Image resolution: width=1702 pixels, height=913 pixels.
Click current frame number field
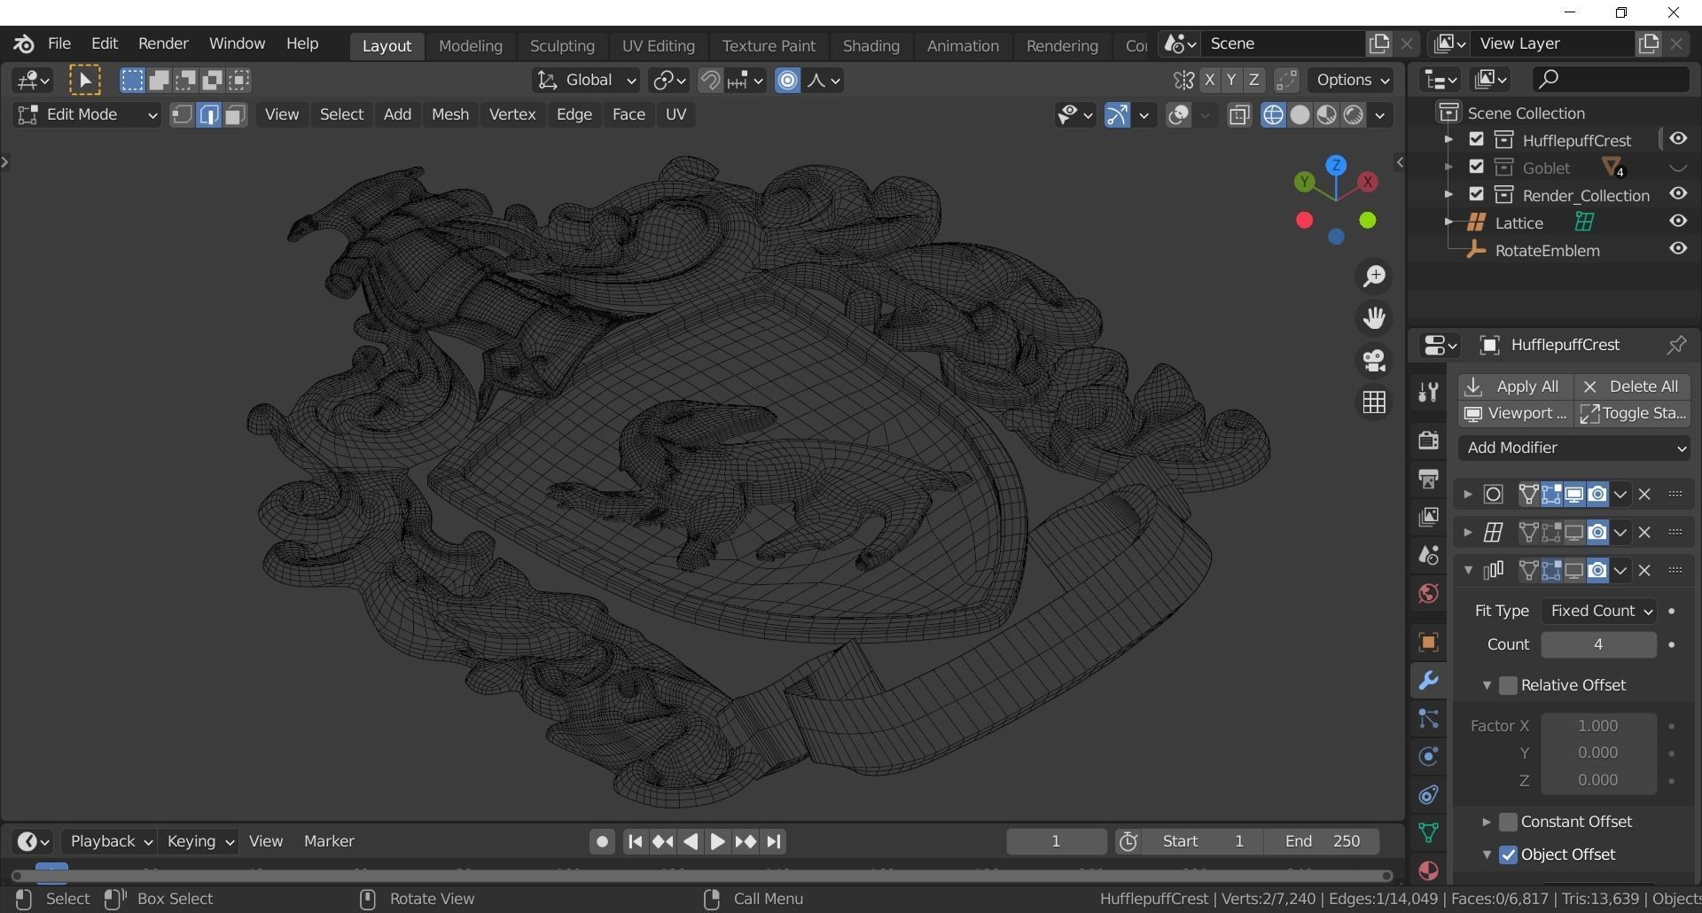[x=1056, y=842]
